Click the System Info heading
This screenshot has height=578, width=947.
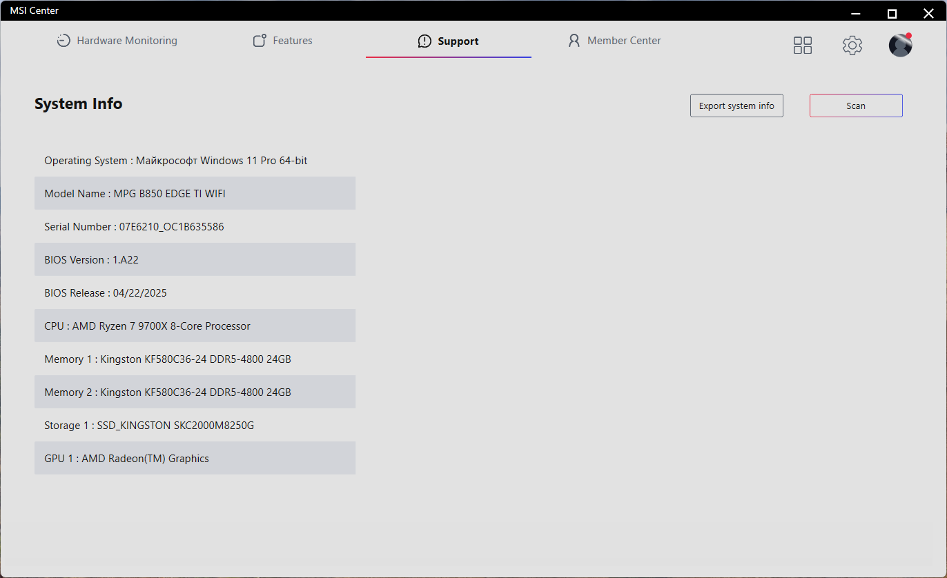pyautogui.click(x=79, y=103)
